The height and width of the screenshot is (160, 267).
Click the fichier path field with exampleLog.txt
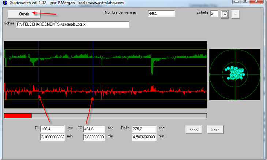(72, 24)
